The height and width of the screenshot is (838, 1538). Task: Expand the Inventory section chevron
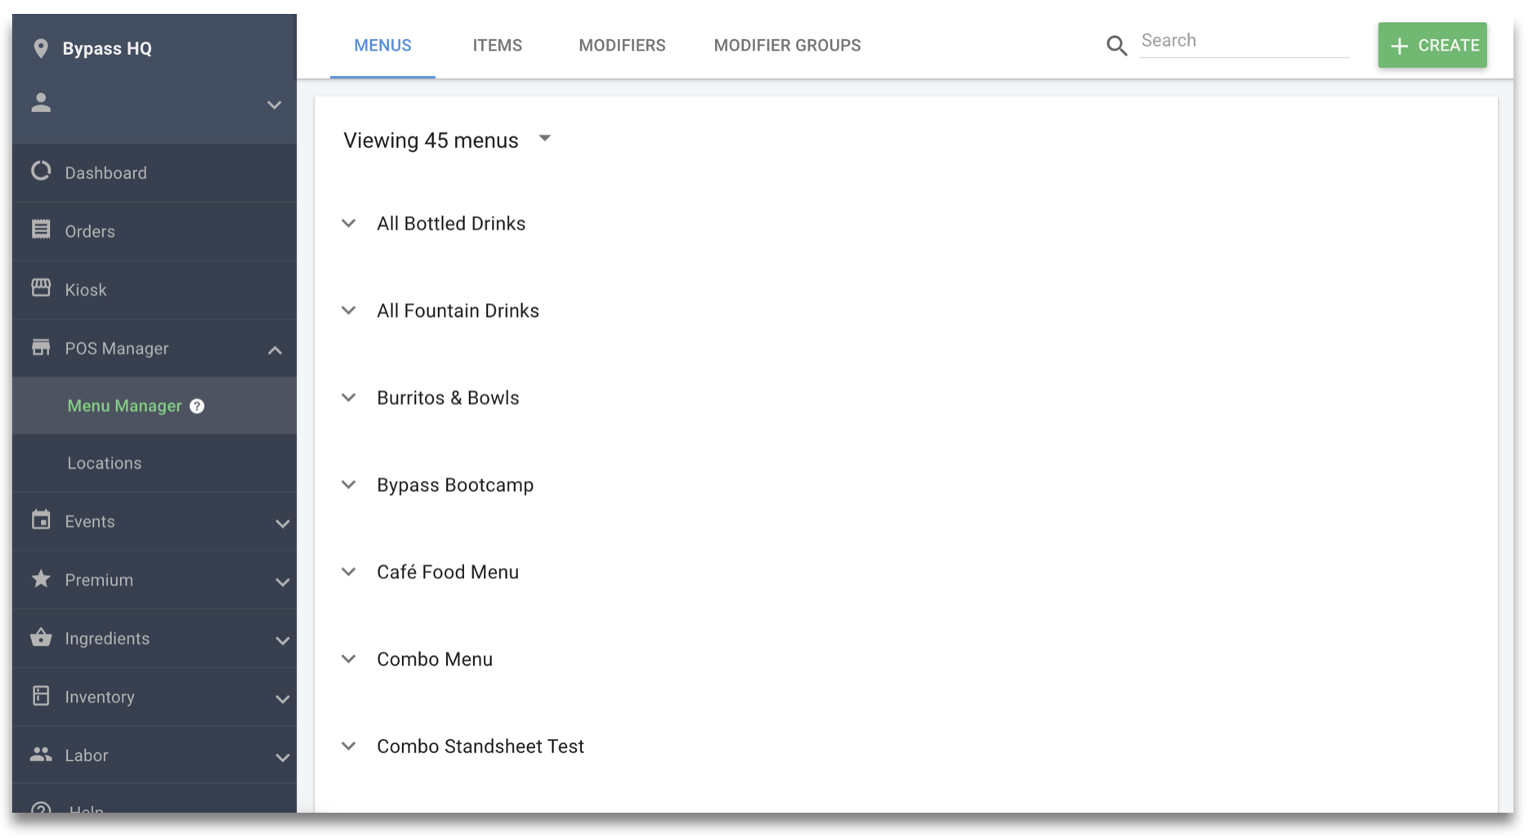282,699
